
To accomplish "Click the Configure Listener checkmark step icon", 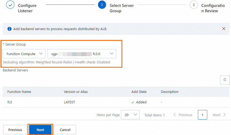I will point(10,5).
